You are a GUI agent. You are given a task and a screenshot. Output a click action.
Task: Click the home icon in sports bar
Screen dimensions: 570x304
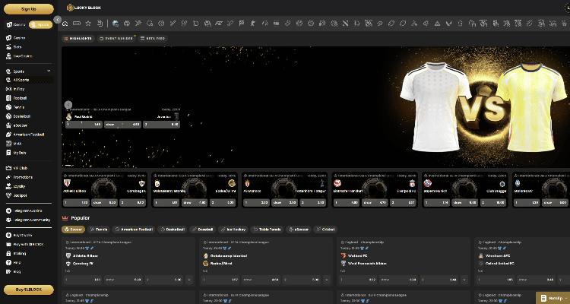65,23
